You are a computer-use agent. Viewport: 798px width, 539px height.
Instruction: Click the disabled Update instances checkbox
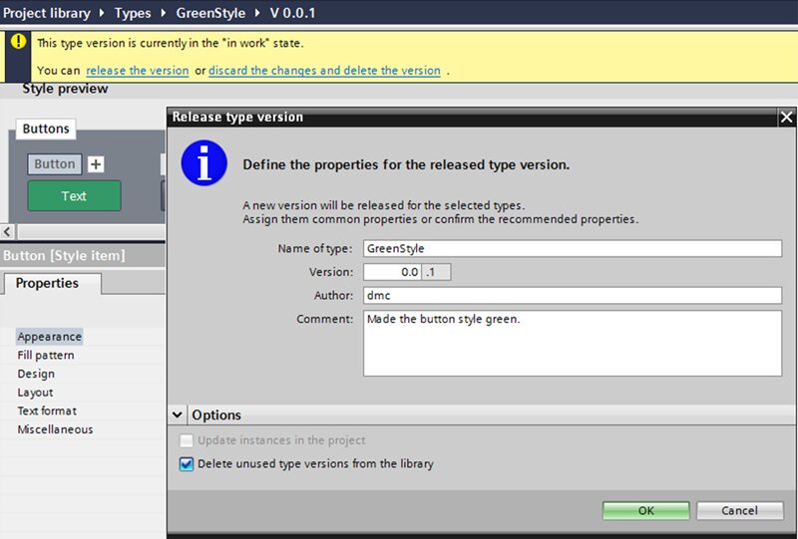tap(187, 440)
